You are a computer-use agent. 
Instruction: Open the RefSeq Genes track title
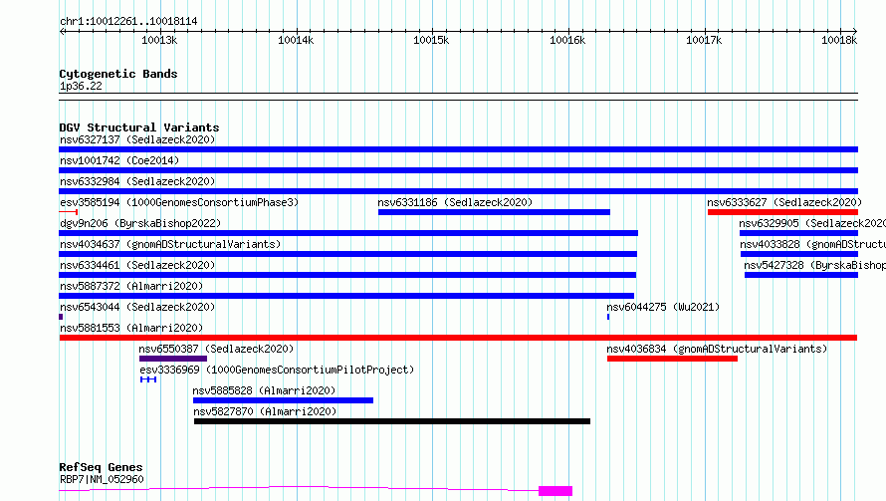pyautogui.click(x=101, y=468)
